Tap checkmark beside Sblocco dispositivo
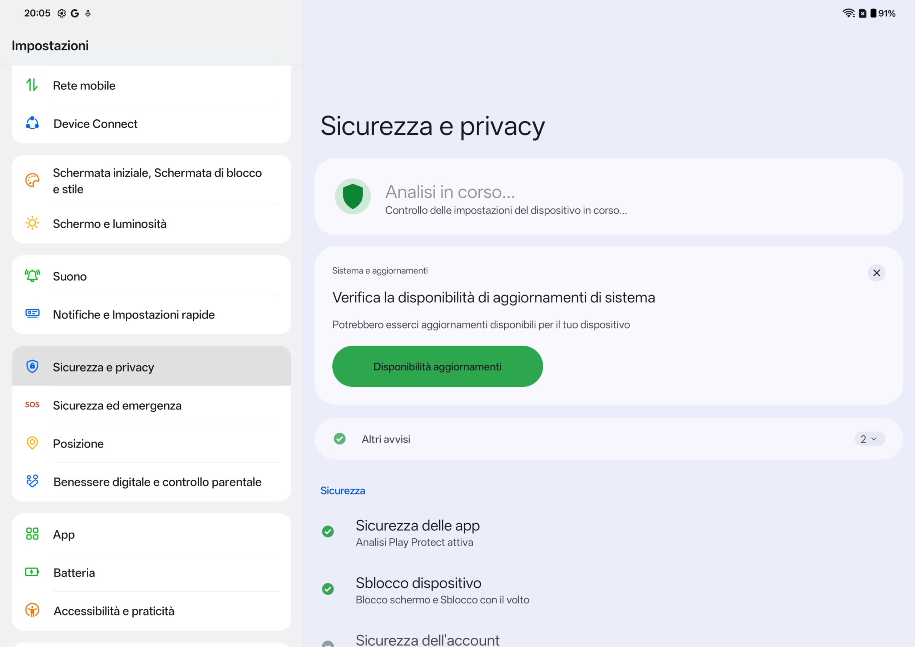The width and height of the screenshot is (915, 647). point(328,589)
